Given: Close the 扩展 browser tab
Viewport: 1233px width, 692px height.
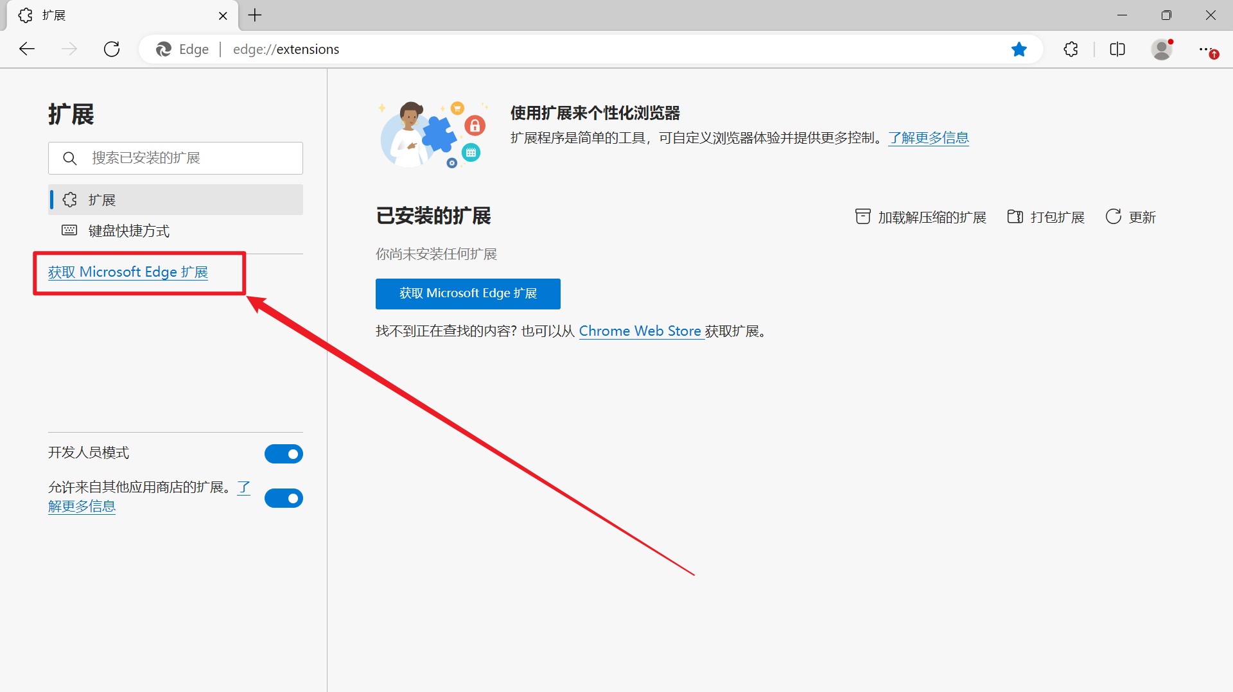Looking at the screenshot, I should coord(223,15).
